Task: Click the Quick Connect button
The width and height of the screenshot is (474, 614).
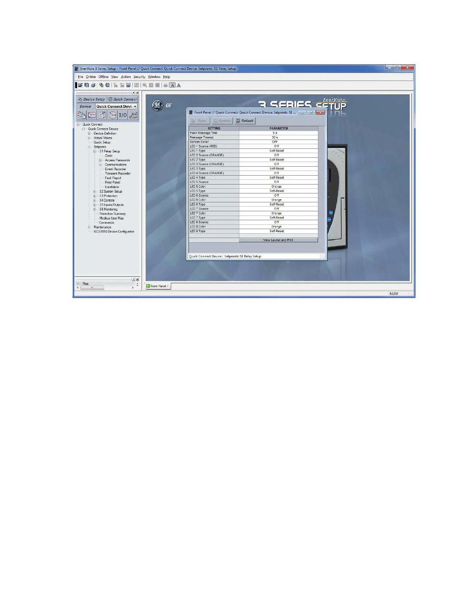Action: click(x=122, y=99)
